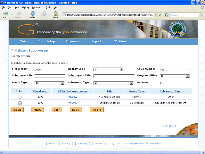
Task: Click the Stop loading icon
Action: [44, 13]
